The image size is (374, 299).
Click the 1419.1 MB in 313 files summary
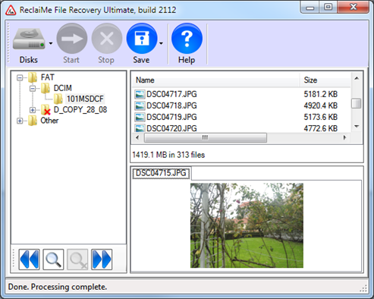[x=168, y=155]
